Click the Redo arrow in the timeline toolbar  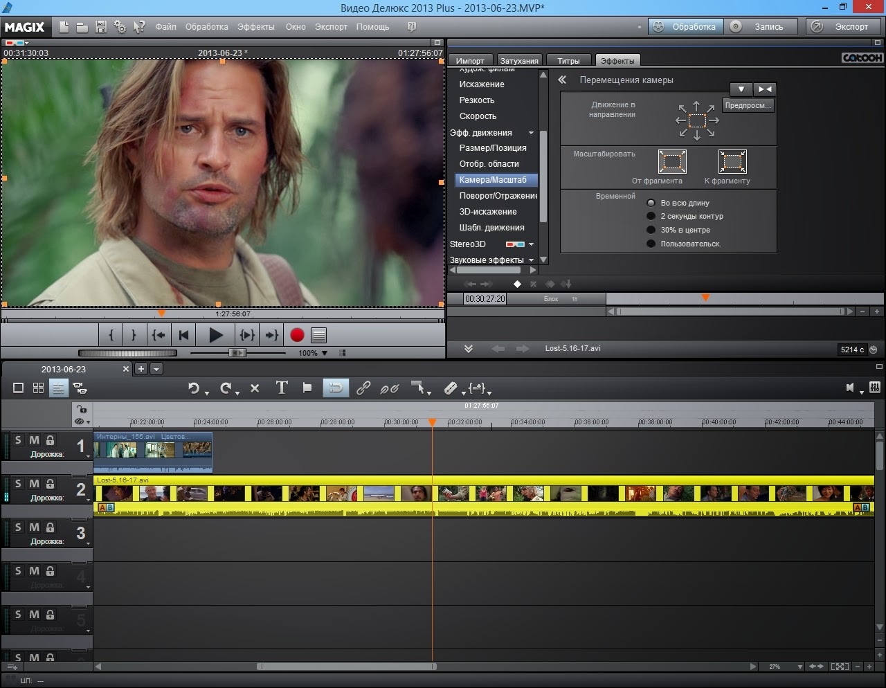[225, 388]
